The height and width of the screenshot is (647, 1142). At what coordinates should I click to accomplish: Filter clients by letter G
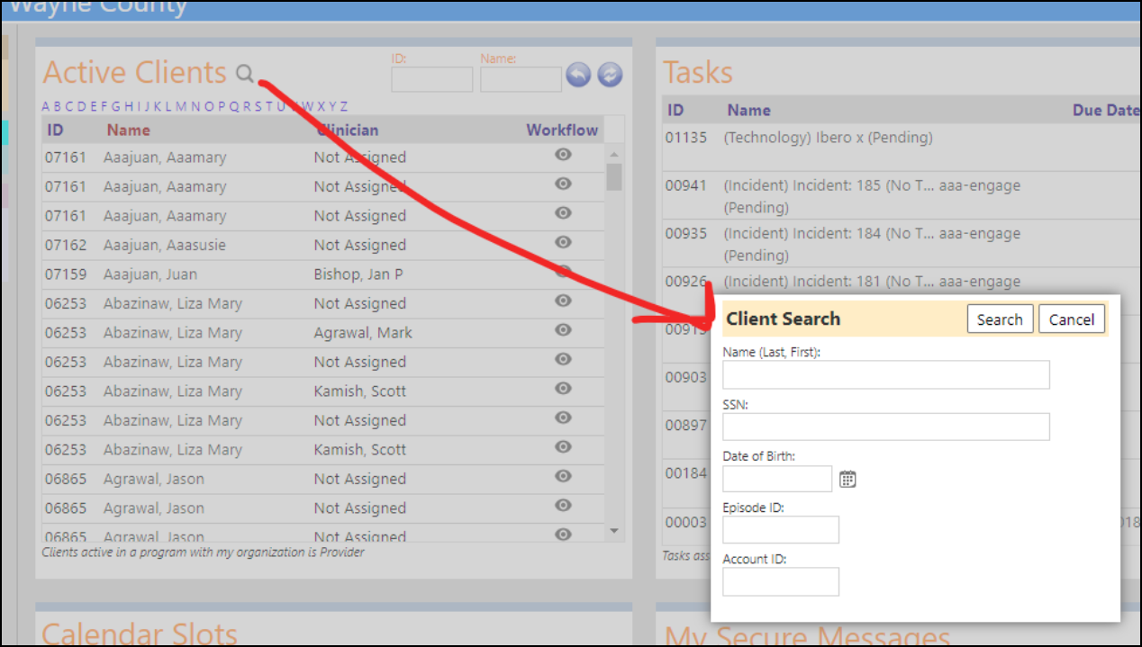116,106
